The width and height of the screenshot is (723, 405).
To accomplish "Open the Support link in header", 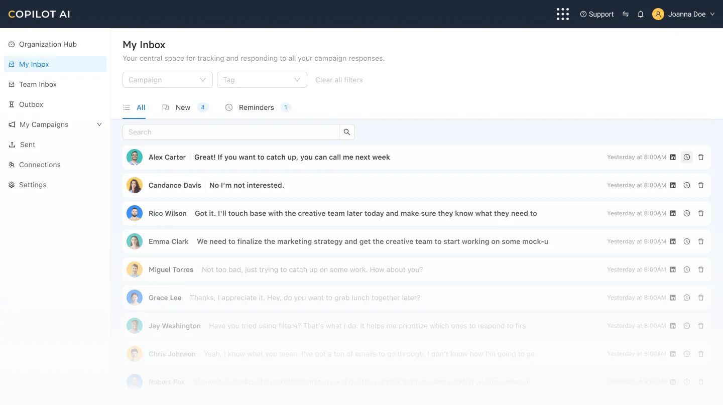I will 597,14.
